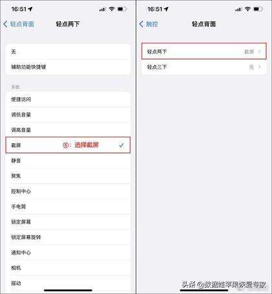Select the 无 option
This screenshot has width=272, height=294.
(x=68, y=52)
